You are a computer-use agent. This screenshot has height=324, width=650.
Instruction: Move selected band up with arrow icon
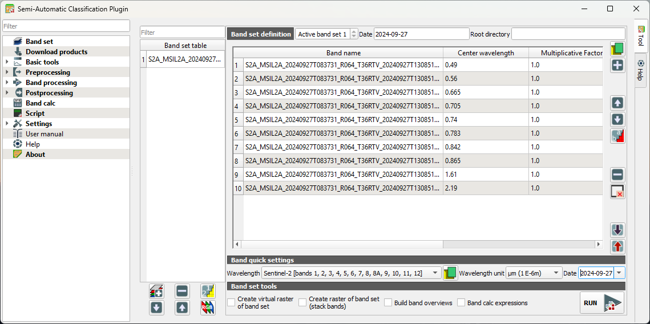[617, 103]
